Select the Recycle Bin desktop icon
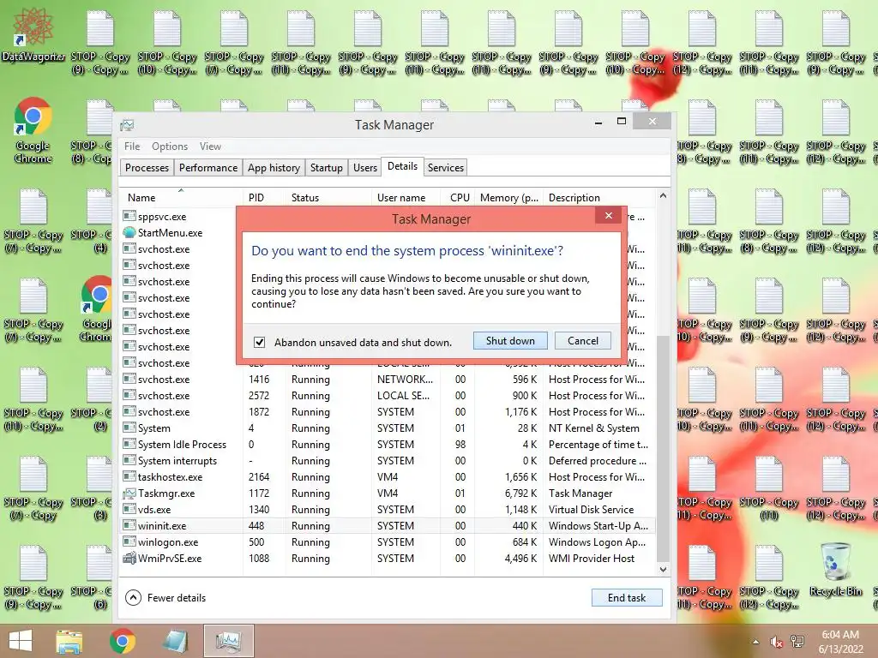The image size is (878, 658). coord(836,570)
